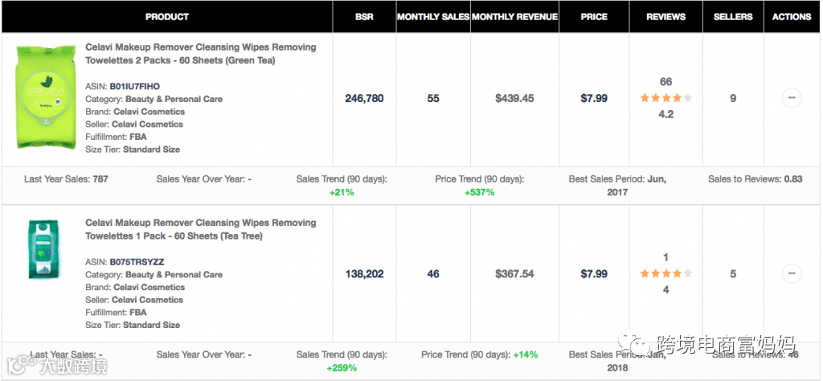Open Green Tea Cleansing Wipes product title

(200, 54)
